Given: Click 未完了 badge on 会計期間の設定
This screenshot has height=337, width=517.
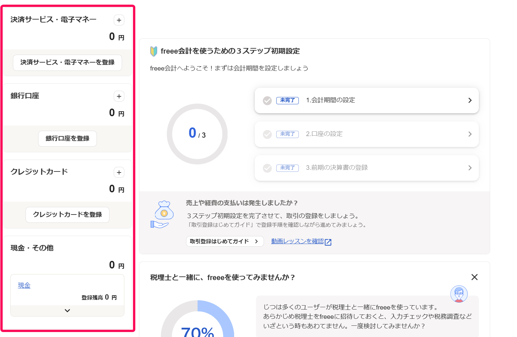Looking at the screenshot, I should 288,100.
